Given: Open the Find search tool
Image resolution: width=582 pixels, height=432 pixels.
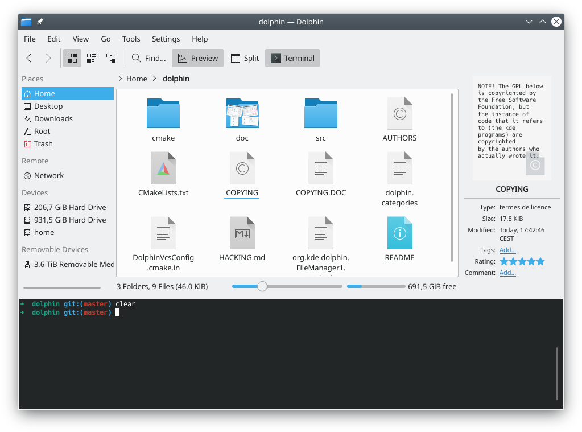Looking at the screenshot, I should pos(148,58).
